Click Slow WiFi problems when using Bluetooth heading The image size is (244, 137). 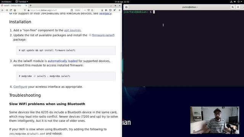click(47, 104)
